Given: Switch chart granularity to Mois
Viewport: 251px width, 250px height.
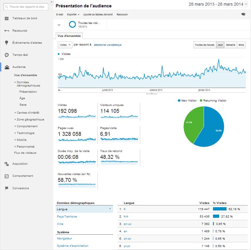Looking at the screenshot, I should [x=241, y=45].
